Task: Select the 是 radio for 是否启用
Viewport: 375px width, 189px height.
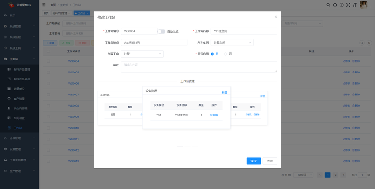Action: click(x=212, y=54)
